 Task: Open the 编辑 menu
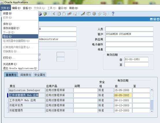click(16, 8)
